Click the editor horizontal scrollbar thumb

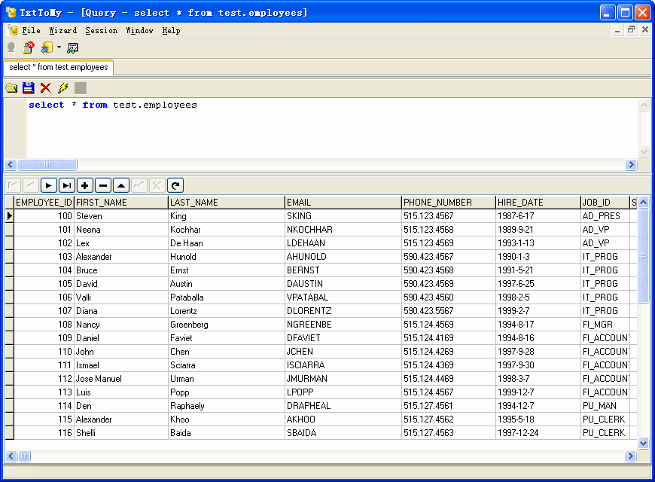[47, 164]
